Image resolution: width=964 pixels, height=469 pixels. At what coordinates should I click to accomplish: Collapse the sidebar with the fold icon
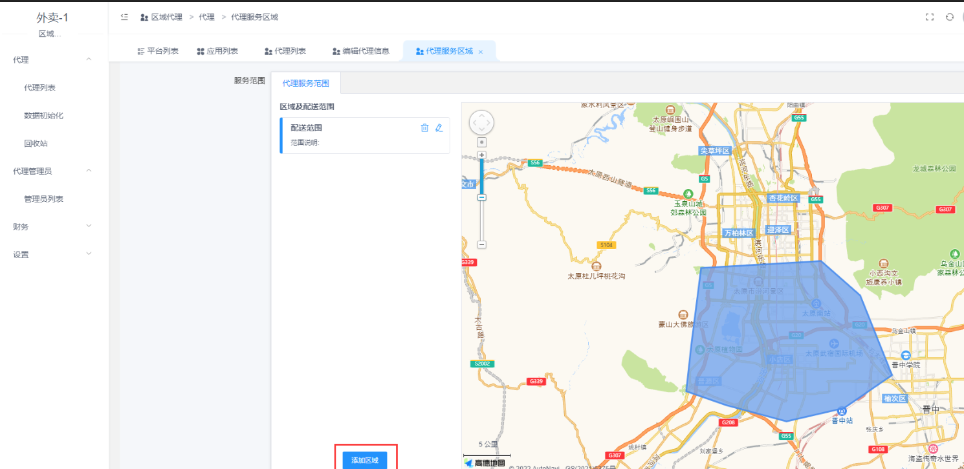tap(124, 17)
